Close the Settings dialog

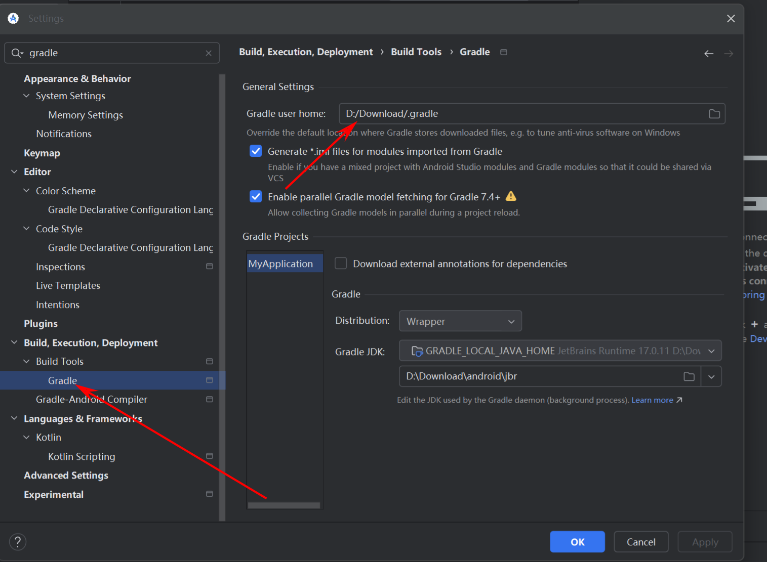coord(731,19)
